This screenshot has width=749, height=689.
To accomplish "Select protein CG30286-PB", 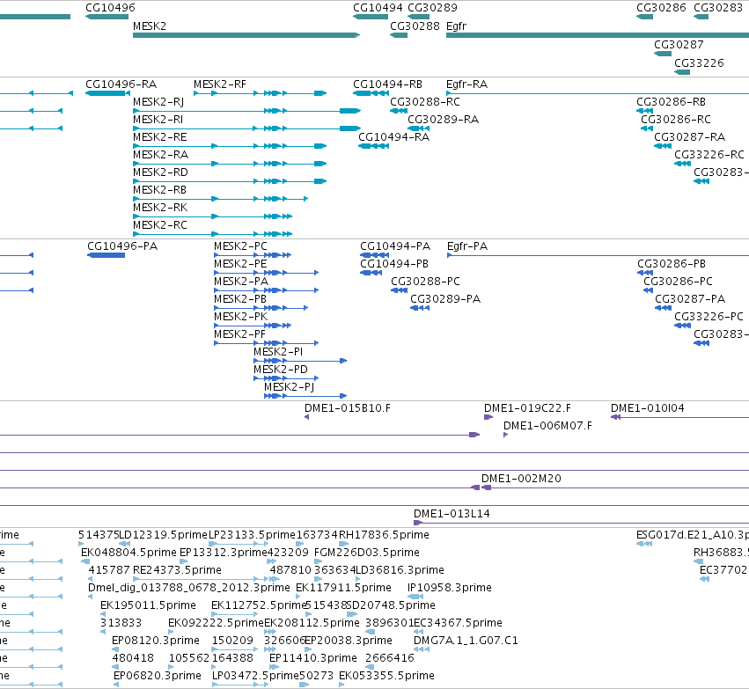I will point(672,264).
